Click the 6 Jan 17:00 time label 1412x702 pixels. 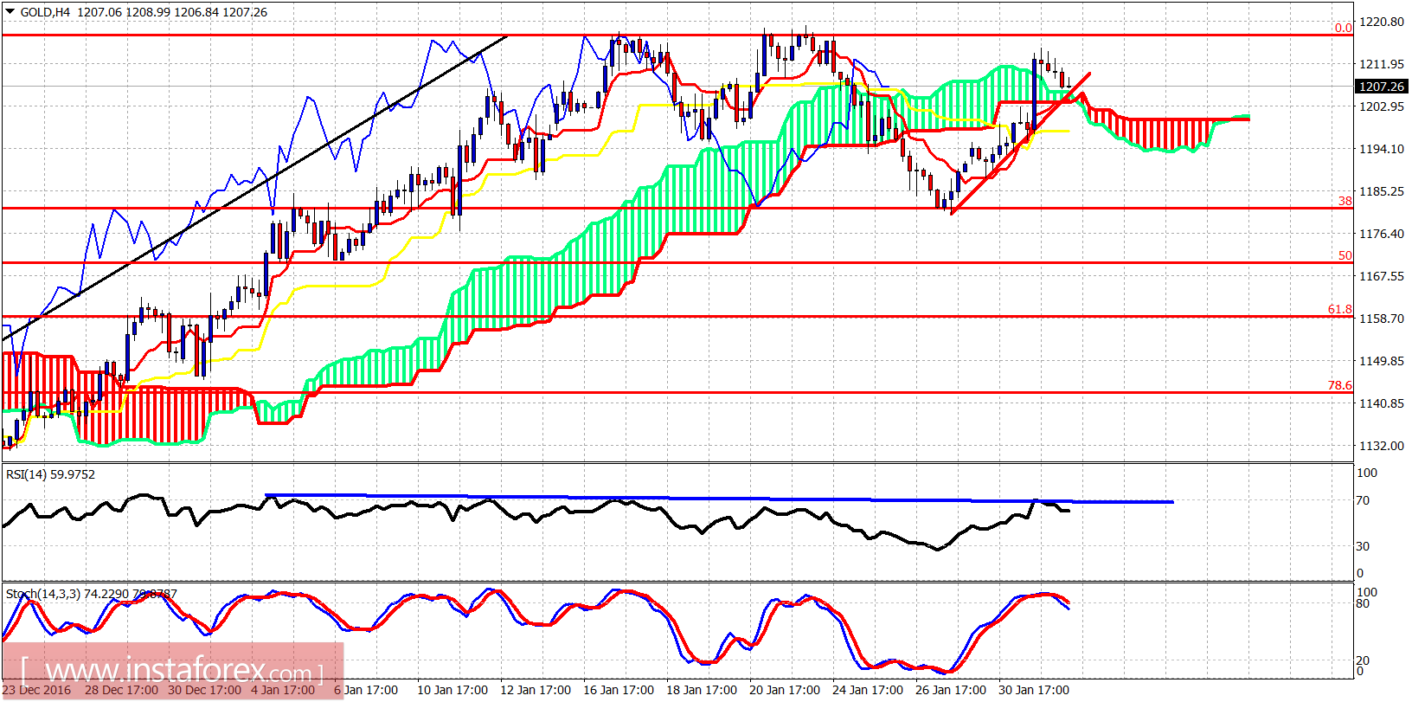click(x=366, y=690)
